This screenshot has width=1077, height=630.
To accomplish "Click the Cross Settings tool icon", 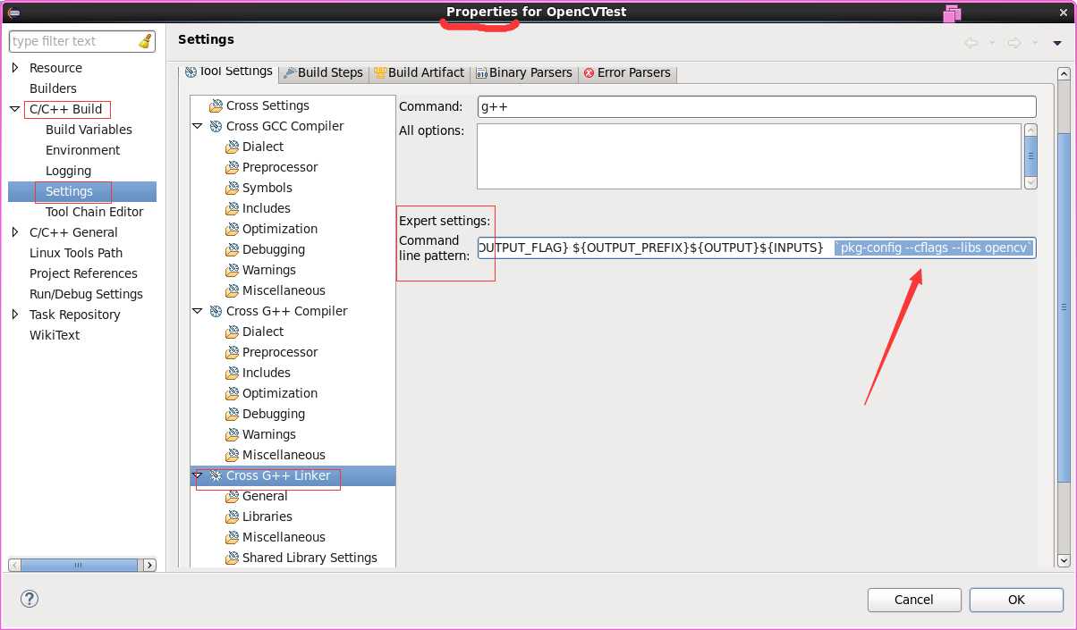I will click(216, 105).
